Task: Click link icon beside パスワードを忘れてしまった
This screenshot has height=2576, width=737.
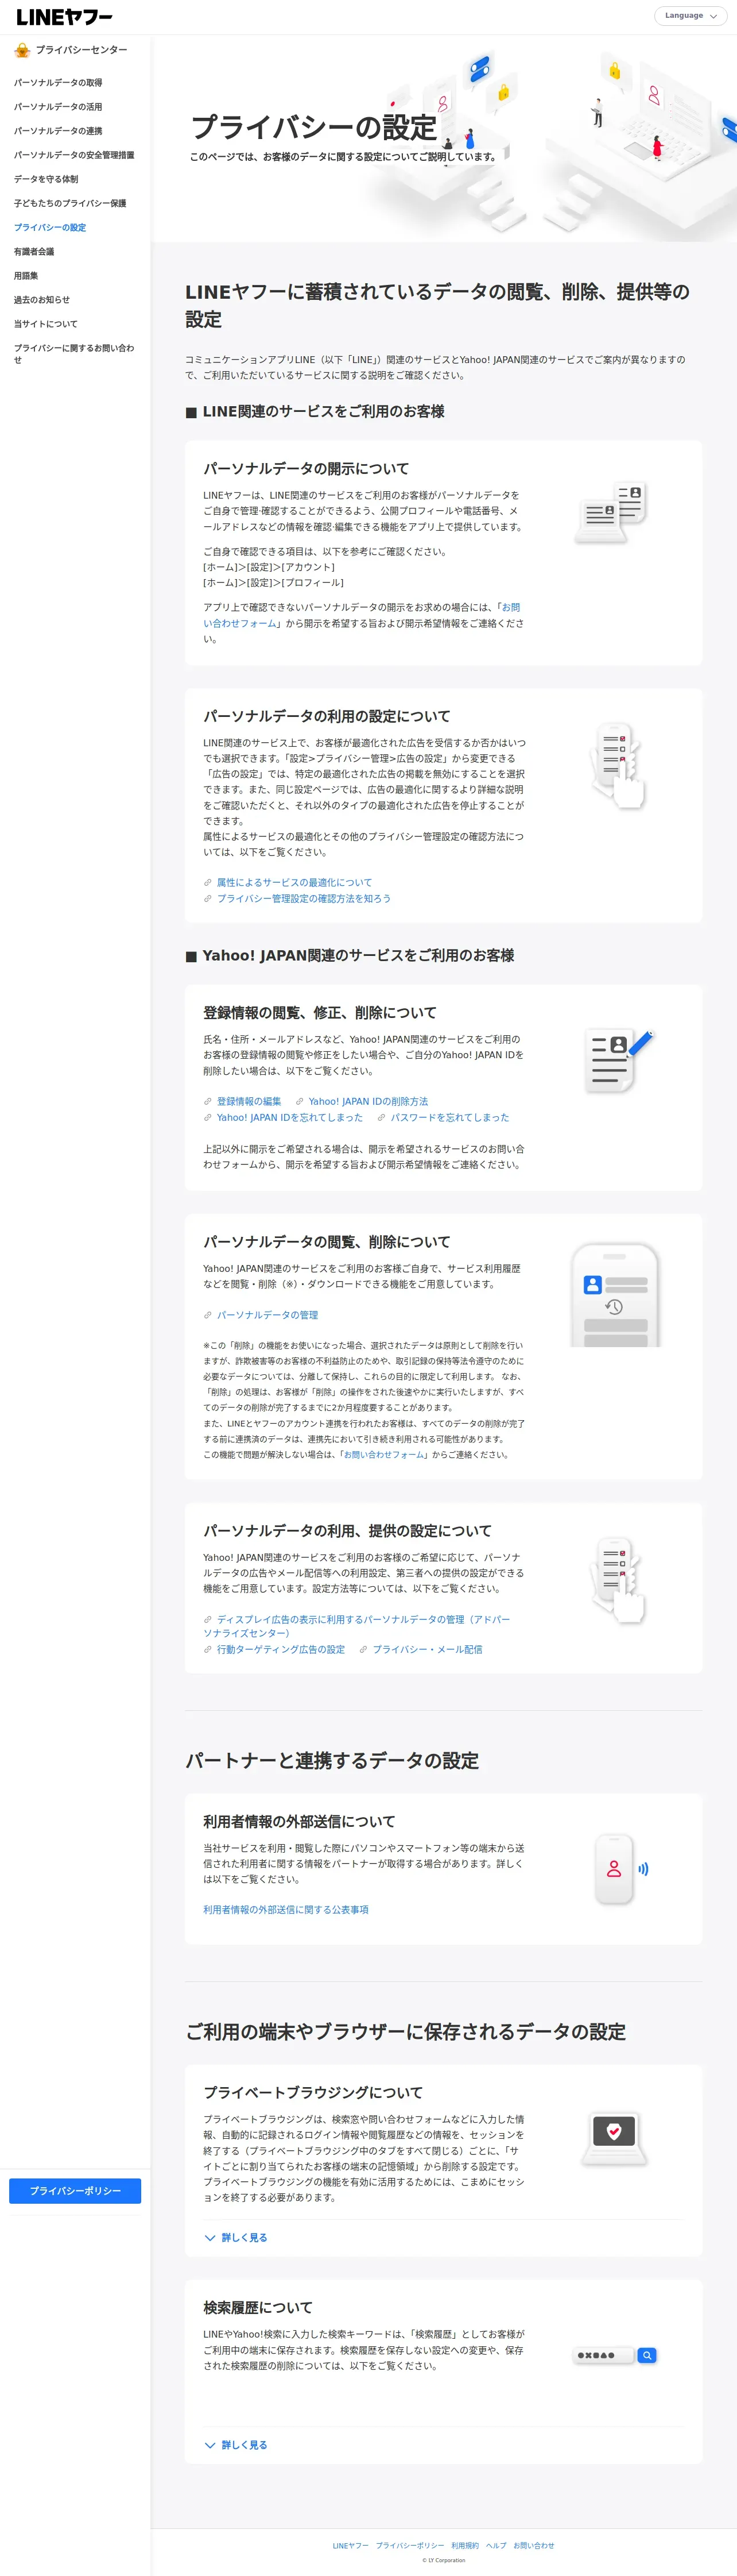Action: coord(382,1117)
